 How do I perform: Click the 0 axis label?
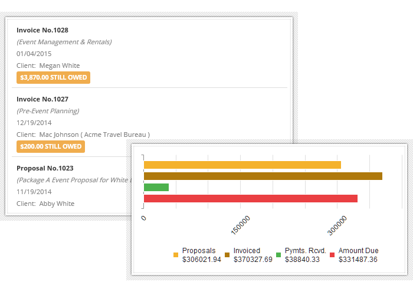point(143,218)
